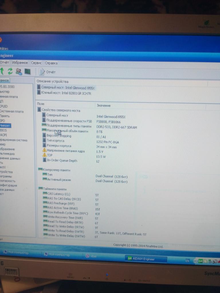The width and height of the screenshot is (220, 293).
Task: Click the Свойства северного моста group icon
Action: [x=39, y=110]
